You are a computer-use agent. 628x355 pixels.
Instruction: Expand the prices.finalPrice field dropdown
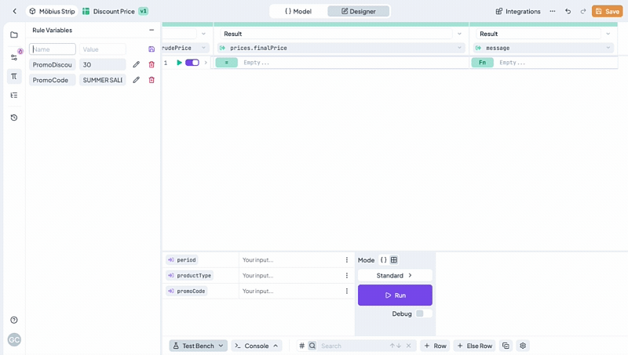pyautogui.click(x=460, y=48)
